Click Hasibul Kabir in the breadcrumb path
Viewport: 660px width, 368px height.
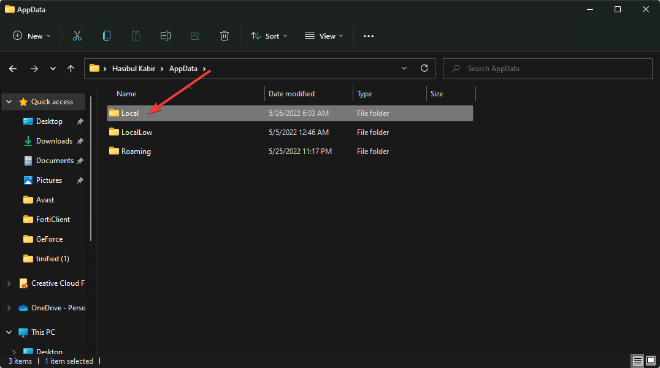[x=134, y=69]
